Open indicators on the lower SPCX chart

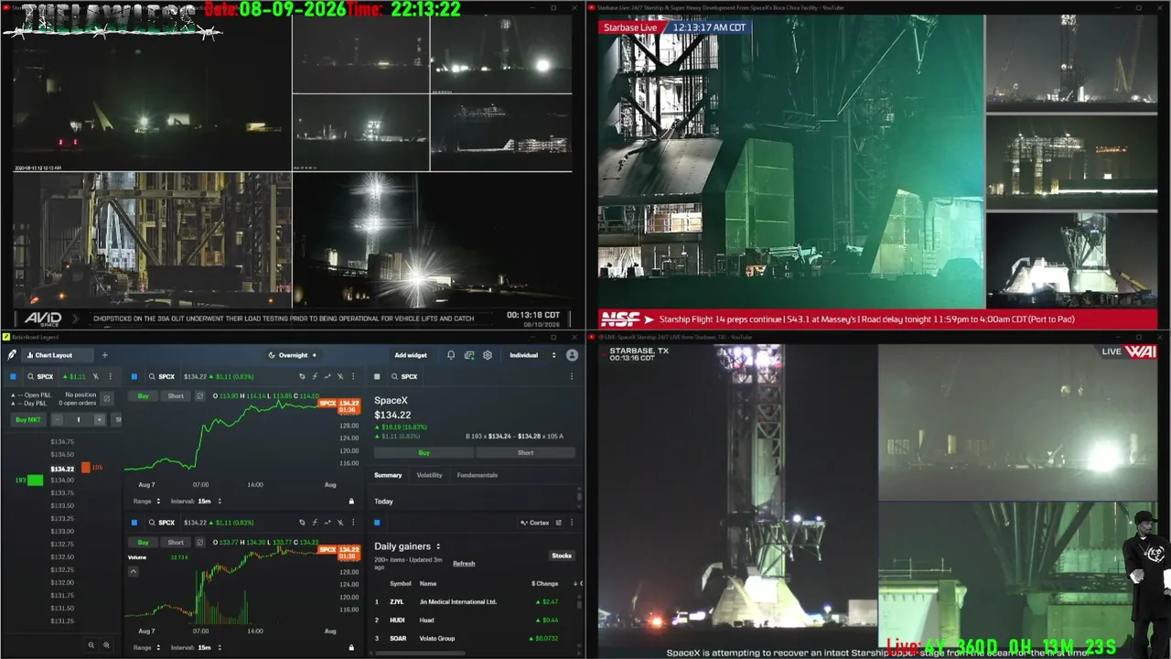click(315, 523)
